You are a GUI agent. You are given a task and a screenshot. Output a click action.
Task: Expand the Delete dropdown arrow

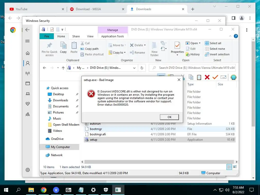pyautogui.click(x=145, y=45)
